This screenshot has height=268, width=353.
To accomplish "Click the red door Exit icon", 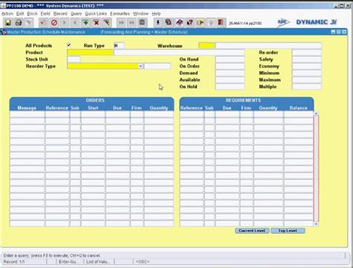I will click(x=220, y=23).
